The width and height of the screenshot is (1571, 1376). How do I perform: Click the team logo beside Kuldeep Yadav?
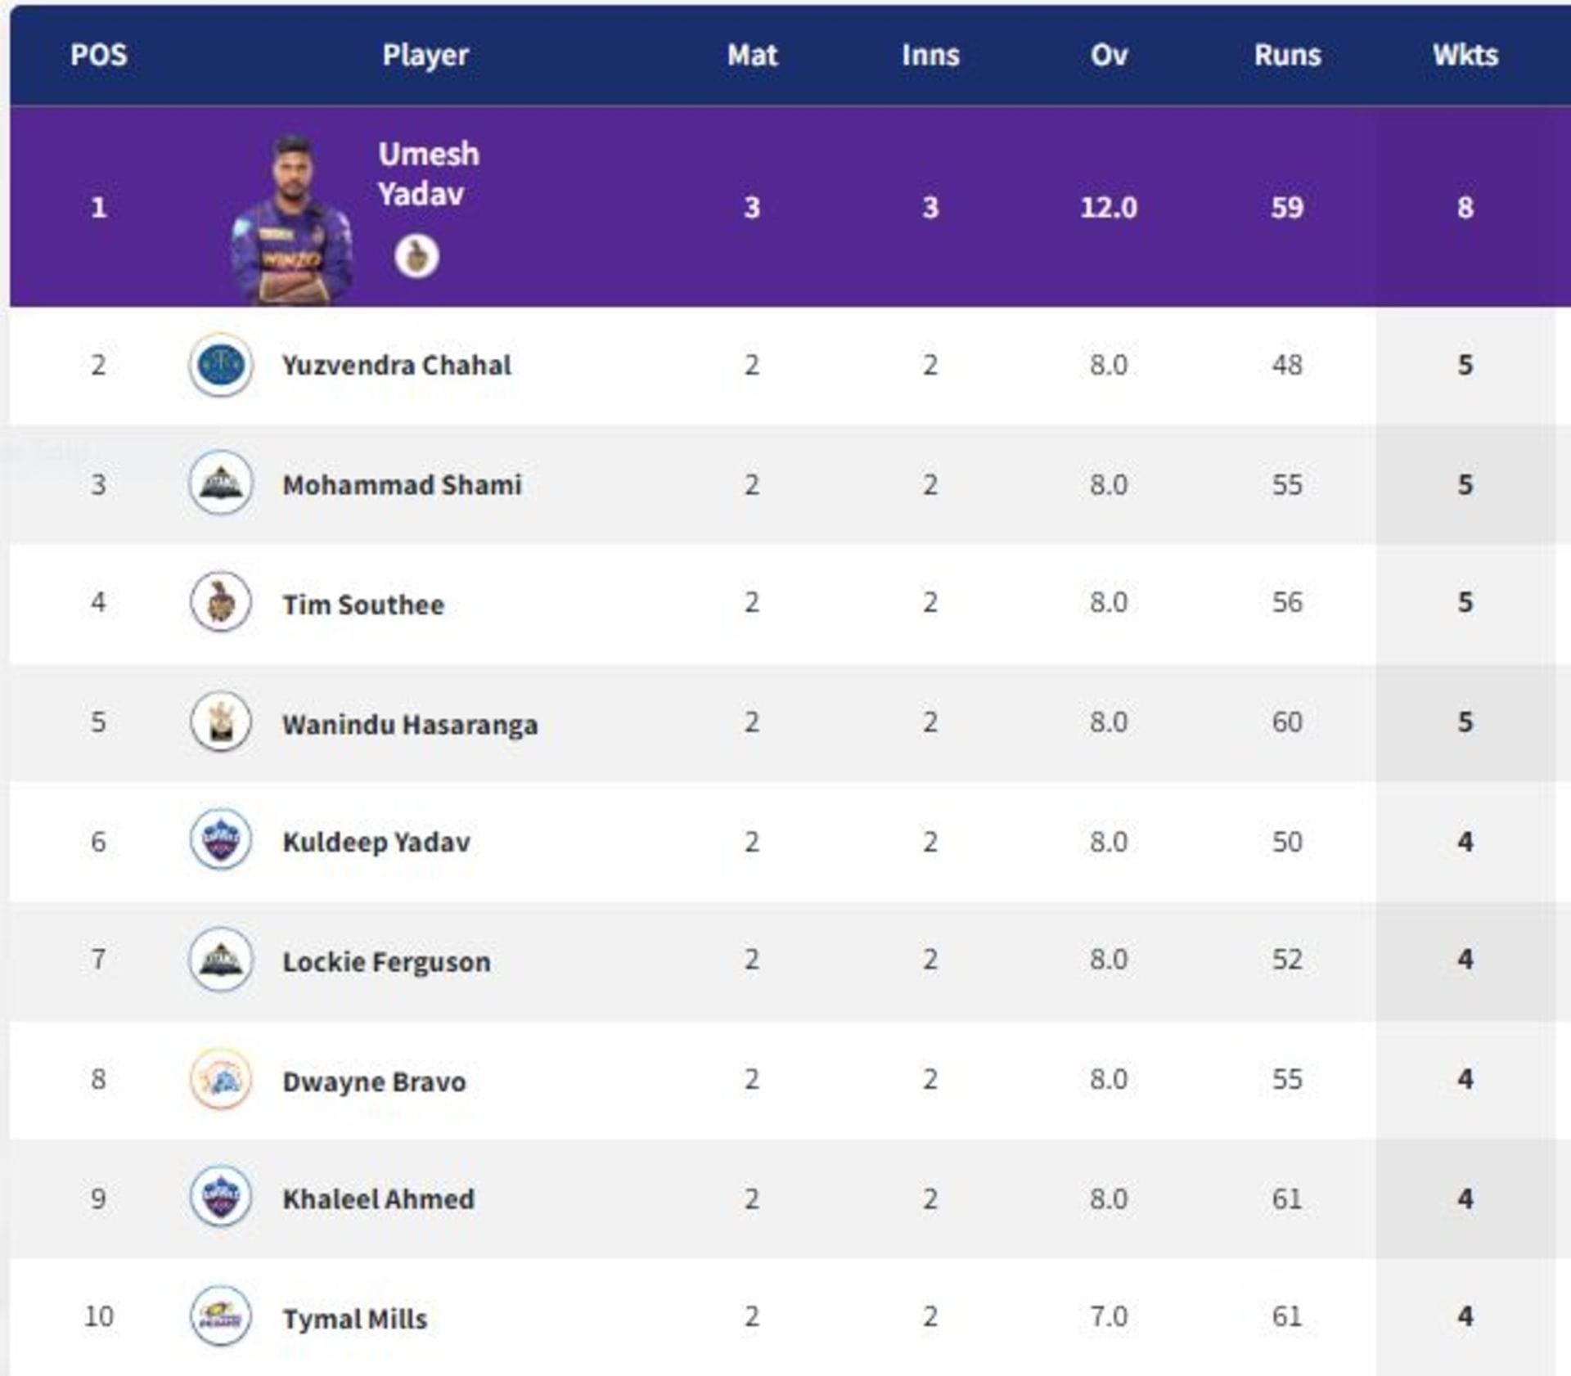tap(220, 841)
